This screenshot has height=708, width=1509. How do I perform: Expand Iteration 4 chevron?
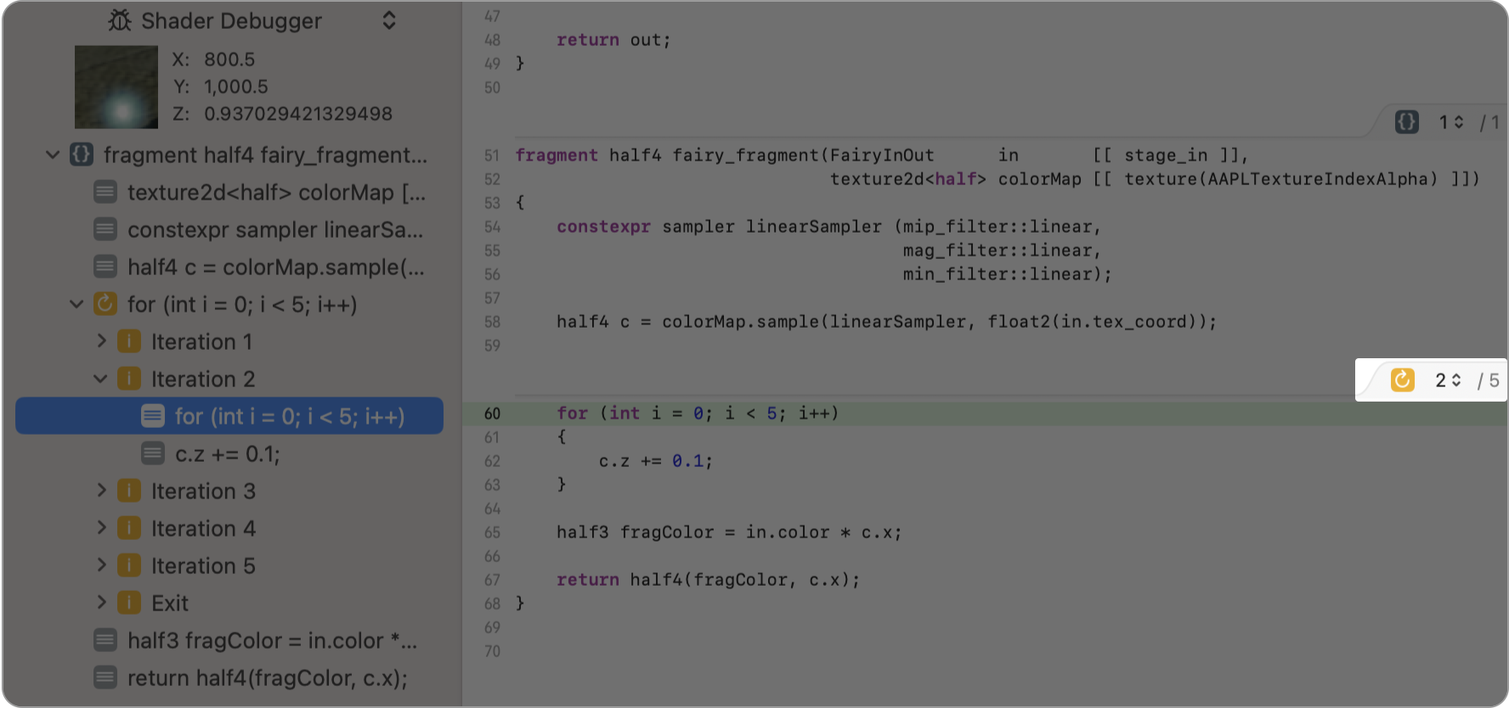pos(101,528)
